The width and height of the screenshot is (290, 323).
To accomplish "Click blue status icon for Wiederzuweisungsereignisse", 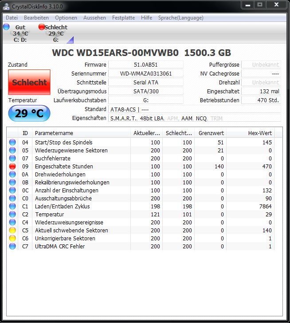I will click(12, 222).
